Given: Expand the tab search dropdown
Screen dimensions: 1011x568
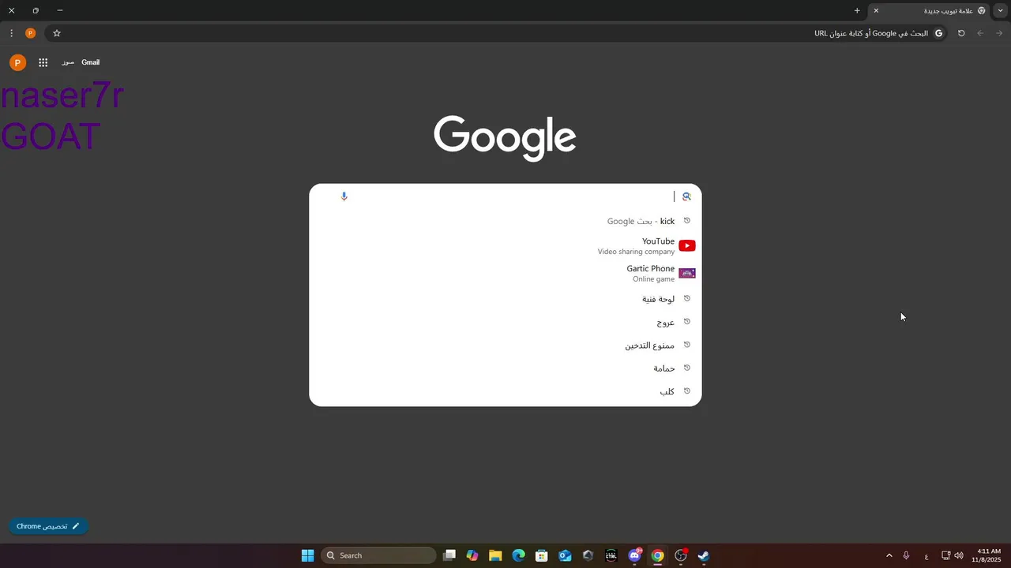Looking at the screenshot, I should [1001, 10].
